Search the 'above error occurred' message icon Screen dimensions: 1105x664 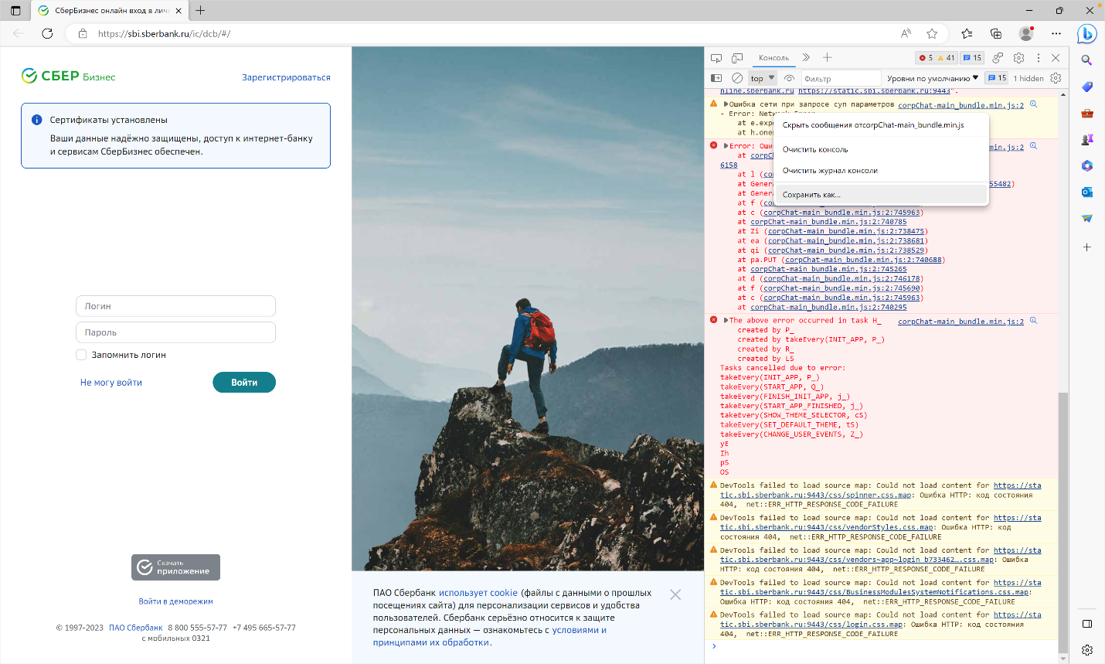(x=1033, y=321)
